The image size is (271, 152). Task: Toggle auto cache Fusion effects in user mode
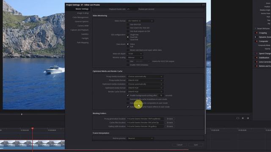[x=128, y=107]
